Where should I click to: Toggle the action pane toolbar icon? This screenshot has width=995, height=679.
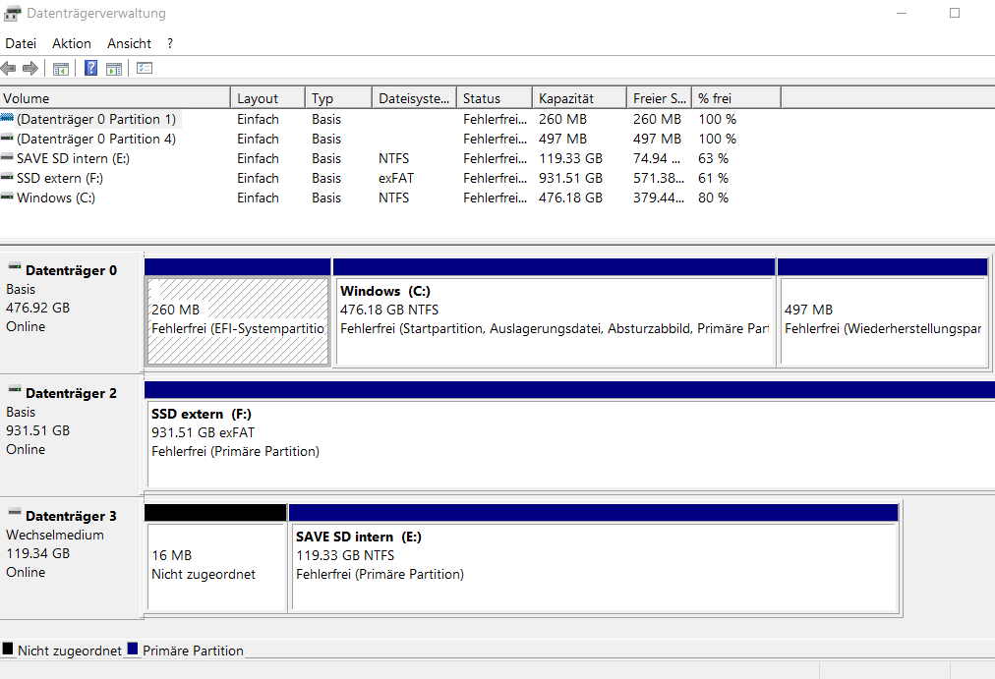coord(114,69)
